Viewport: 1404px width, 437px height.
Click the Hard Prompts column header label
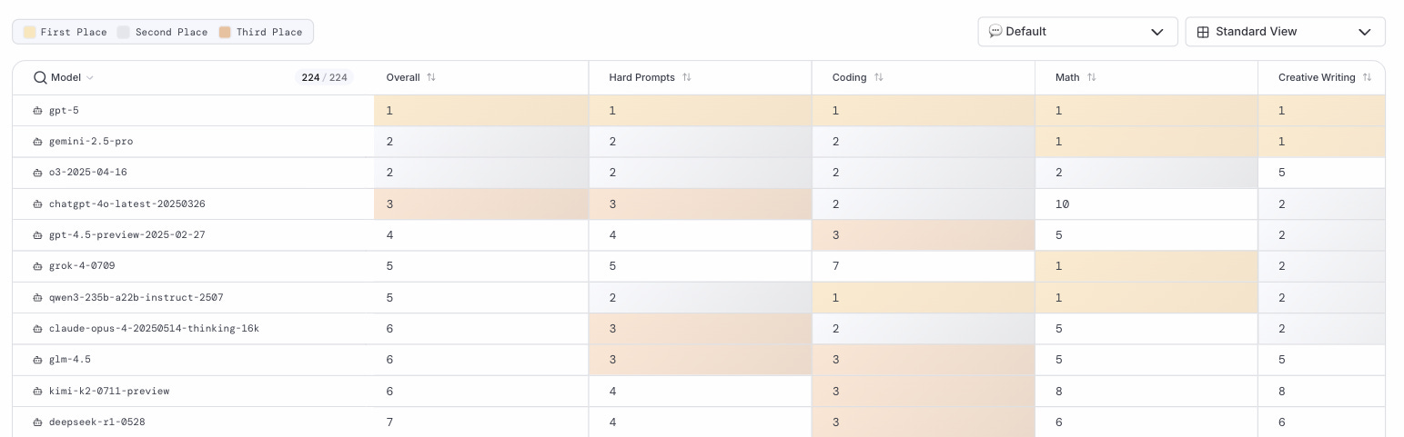click(642, 77)
